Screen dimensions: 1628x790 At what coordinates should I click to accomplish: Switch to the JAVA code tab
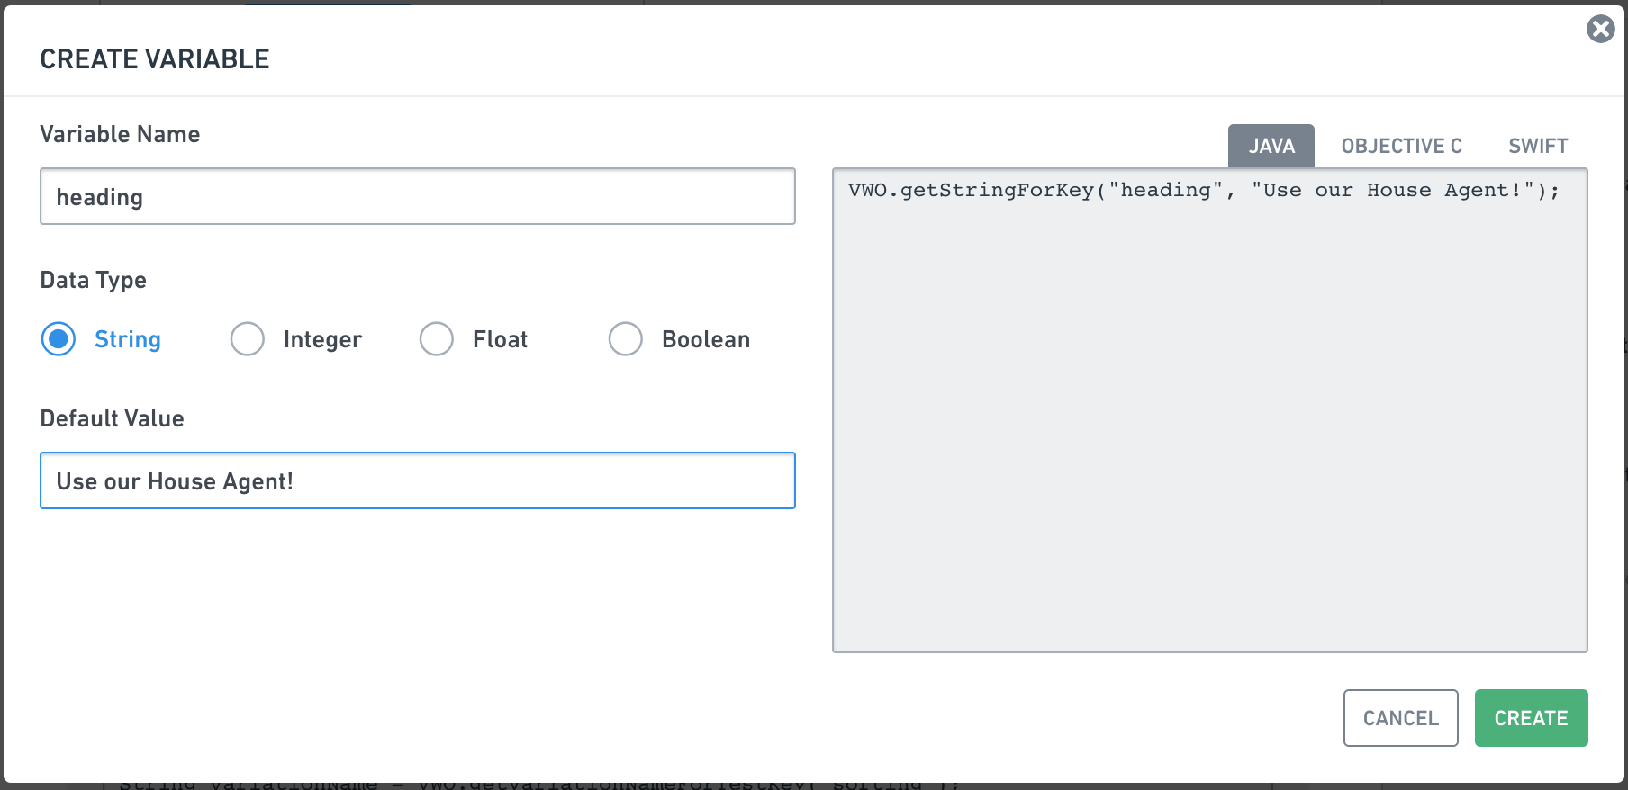click(x=1271, y=146)
